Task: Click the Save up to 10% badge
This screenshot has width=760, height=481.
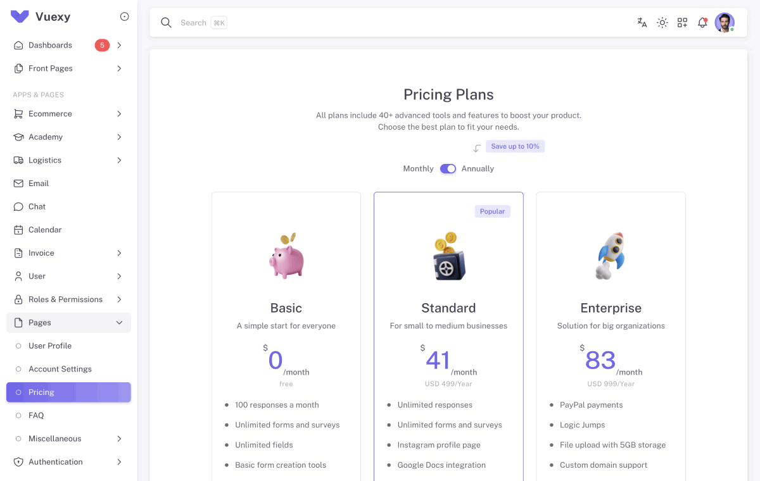Action: pyautogui.click(x=515, y=146)
